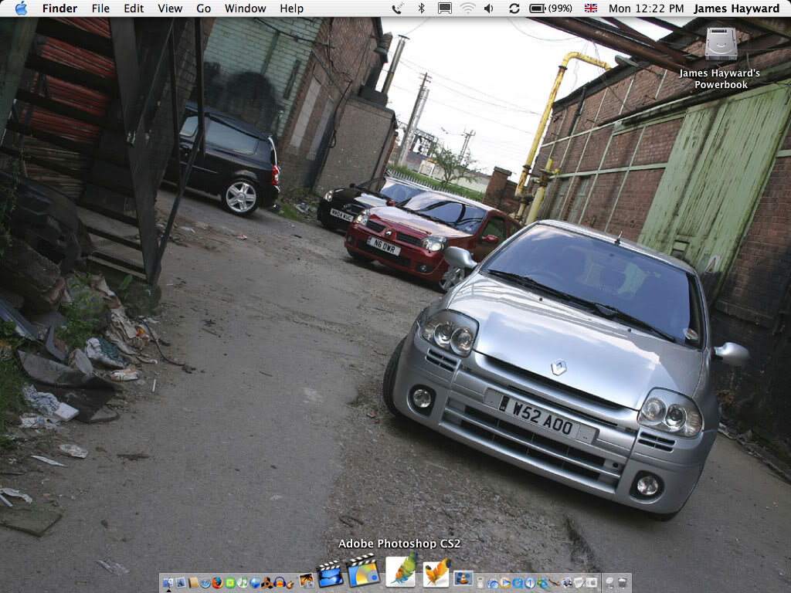Open iPhoto from the dock
The width and height of the screenshot is (791, 593).
pos(306,581)
